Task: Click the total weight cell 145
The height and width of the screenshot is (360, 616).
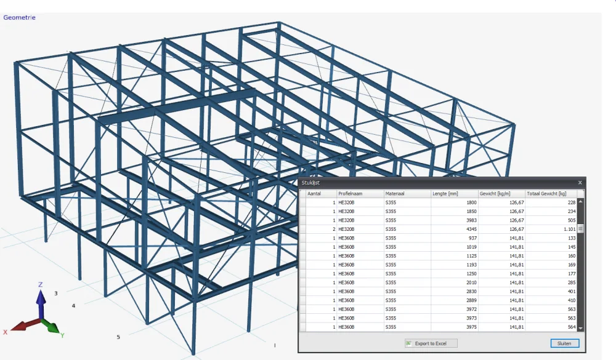Action: pyautogui.click(x=551, y=247)
